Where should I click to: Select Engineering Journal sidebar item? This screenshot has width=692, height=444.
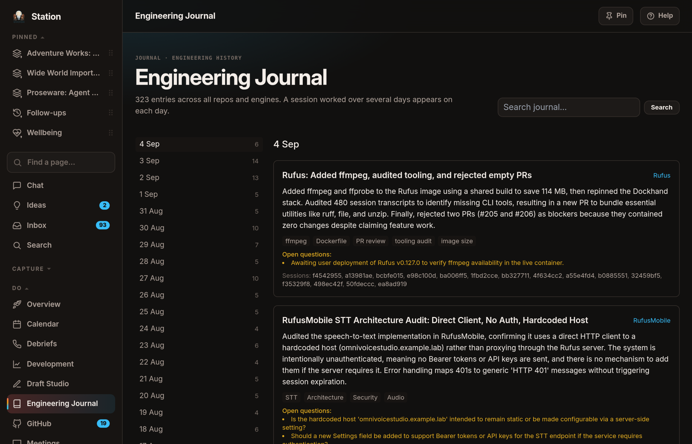(x=61, y=404)
